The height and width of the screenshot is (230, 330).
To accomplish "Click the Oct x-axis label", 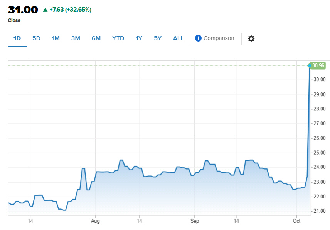I will tap(296, 221).
